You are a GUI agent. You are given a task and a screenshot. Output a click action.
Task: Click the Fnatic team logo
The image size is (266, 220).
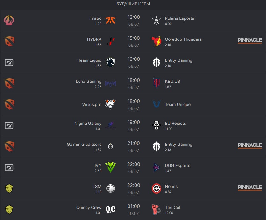point(110,20)
